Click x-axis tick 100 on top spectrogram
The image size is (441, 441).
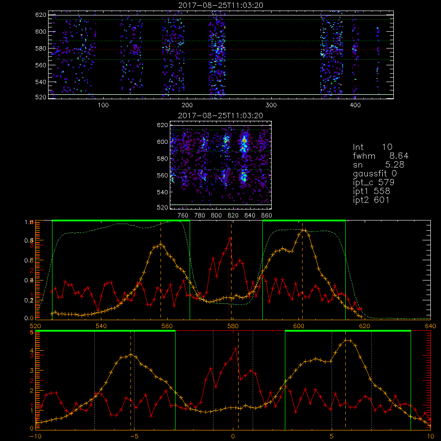(103, 105)
